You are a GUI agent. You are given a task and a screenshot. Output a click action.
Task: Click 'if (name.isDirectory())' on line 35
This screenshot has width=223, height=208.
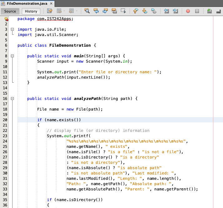75,200
